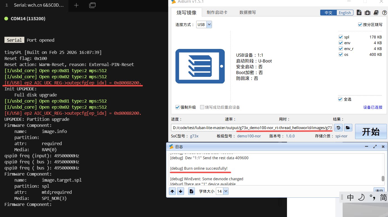The width and height of the screenshot is (388, 217).
Task: Select the 烧写镜像 tab
Action: [x=187, y=12]
